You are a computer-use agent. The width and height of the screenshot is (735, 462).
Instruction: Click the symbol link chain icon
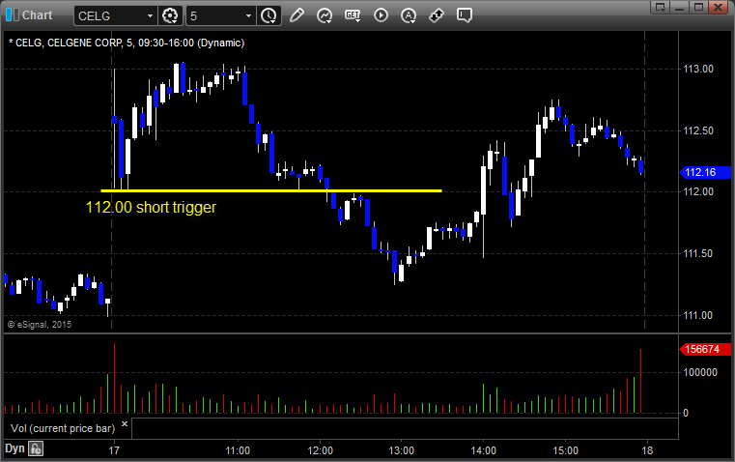click(437, 15)
